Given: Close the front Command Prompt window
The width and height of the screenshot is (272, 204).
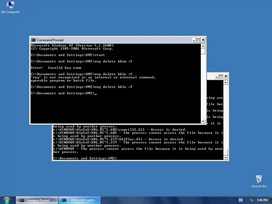Looking at the screenshot, I should coord(203,40).
